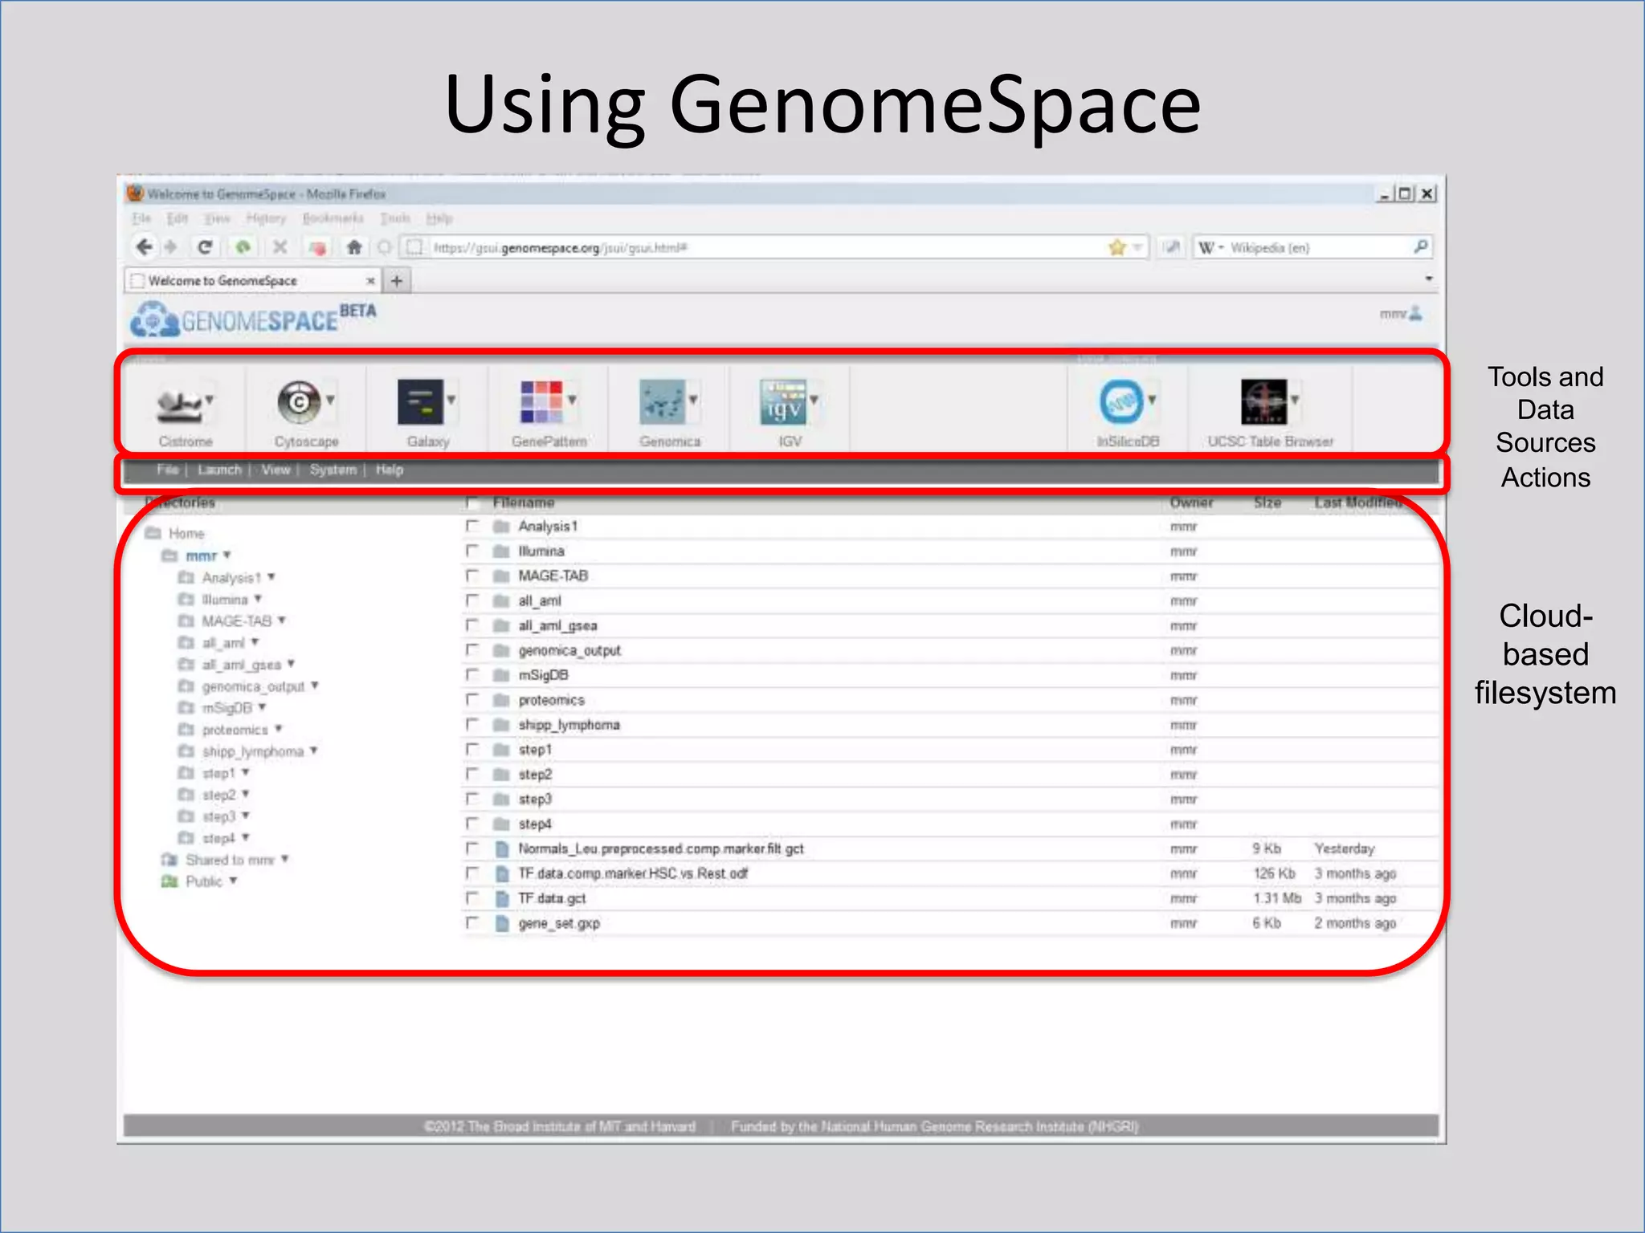Screen dimensions: 1645x1233
Task: Launch the Galaxy tool icon
Action: pos(420,401)
